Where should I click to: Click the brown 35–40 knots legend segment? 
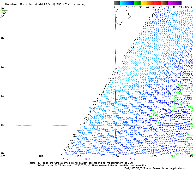pyautogui.click(x=164, y=3)
